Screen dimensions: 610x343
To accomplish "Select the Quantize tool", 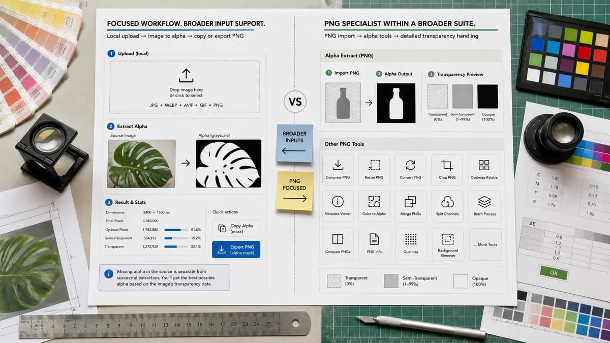I will click(x=410, y=243).
